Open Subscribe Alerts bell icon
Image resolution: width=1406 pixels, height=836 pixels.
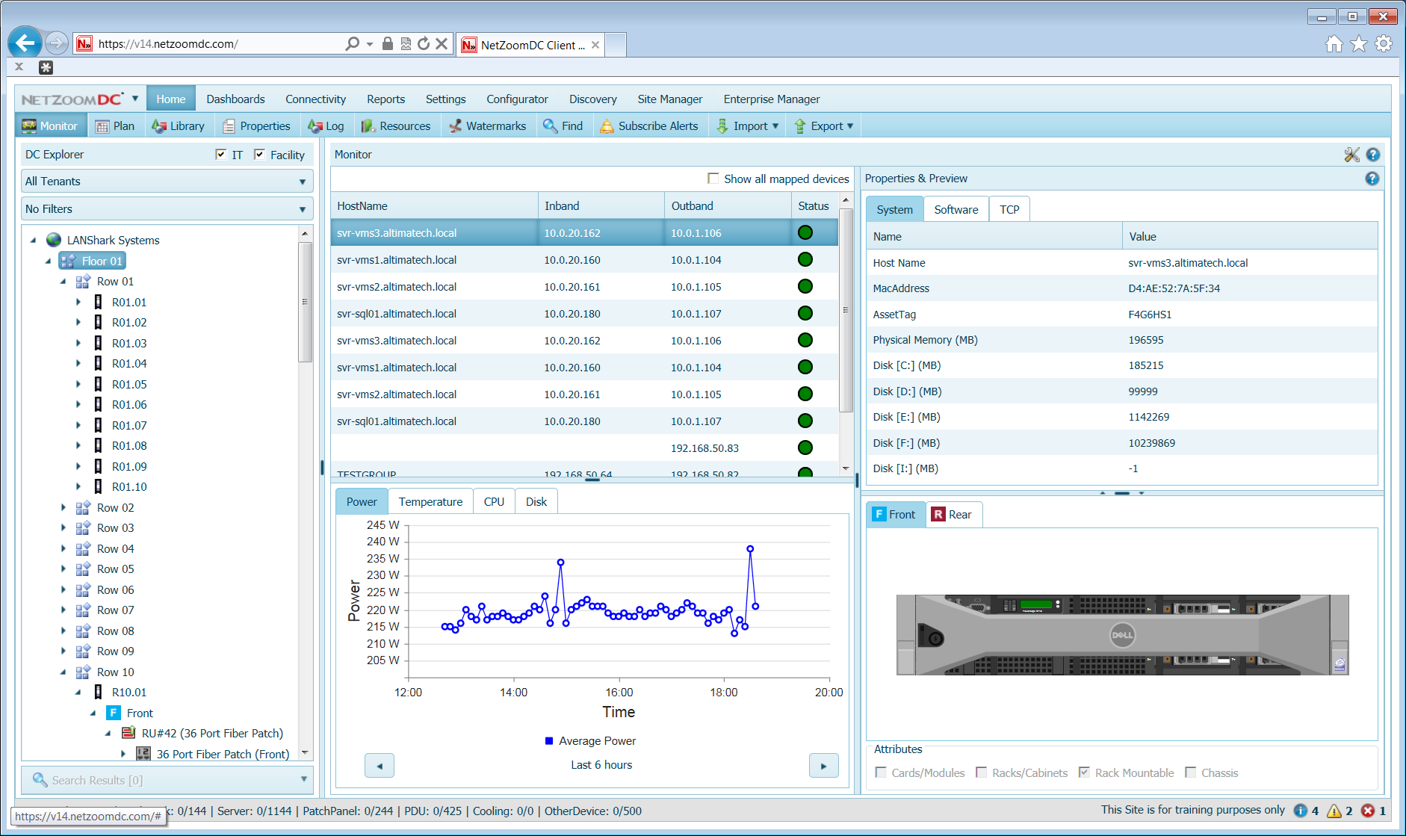(607, 126)
